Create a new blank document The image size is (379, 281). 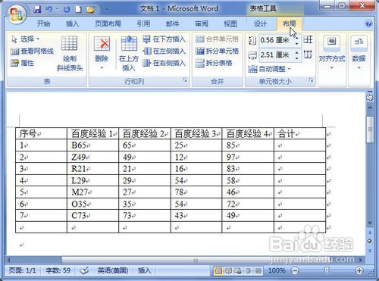[79, 10]
